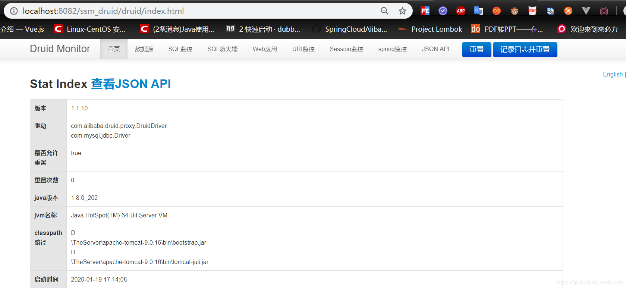Open the pink bilibili TV extension
Screen dimensions: 626x289
[x=604, y=11]
